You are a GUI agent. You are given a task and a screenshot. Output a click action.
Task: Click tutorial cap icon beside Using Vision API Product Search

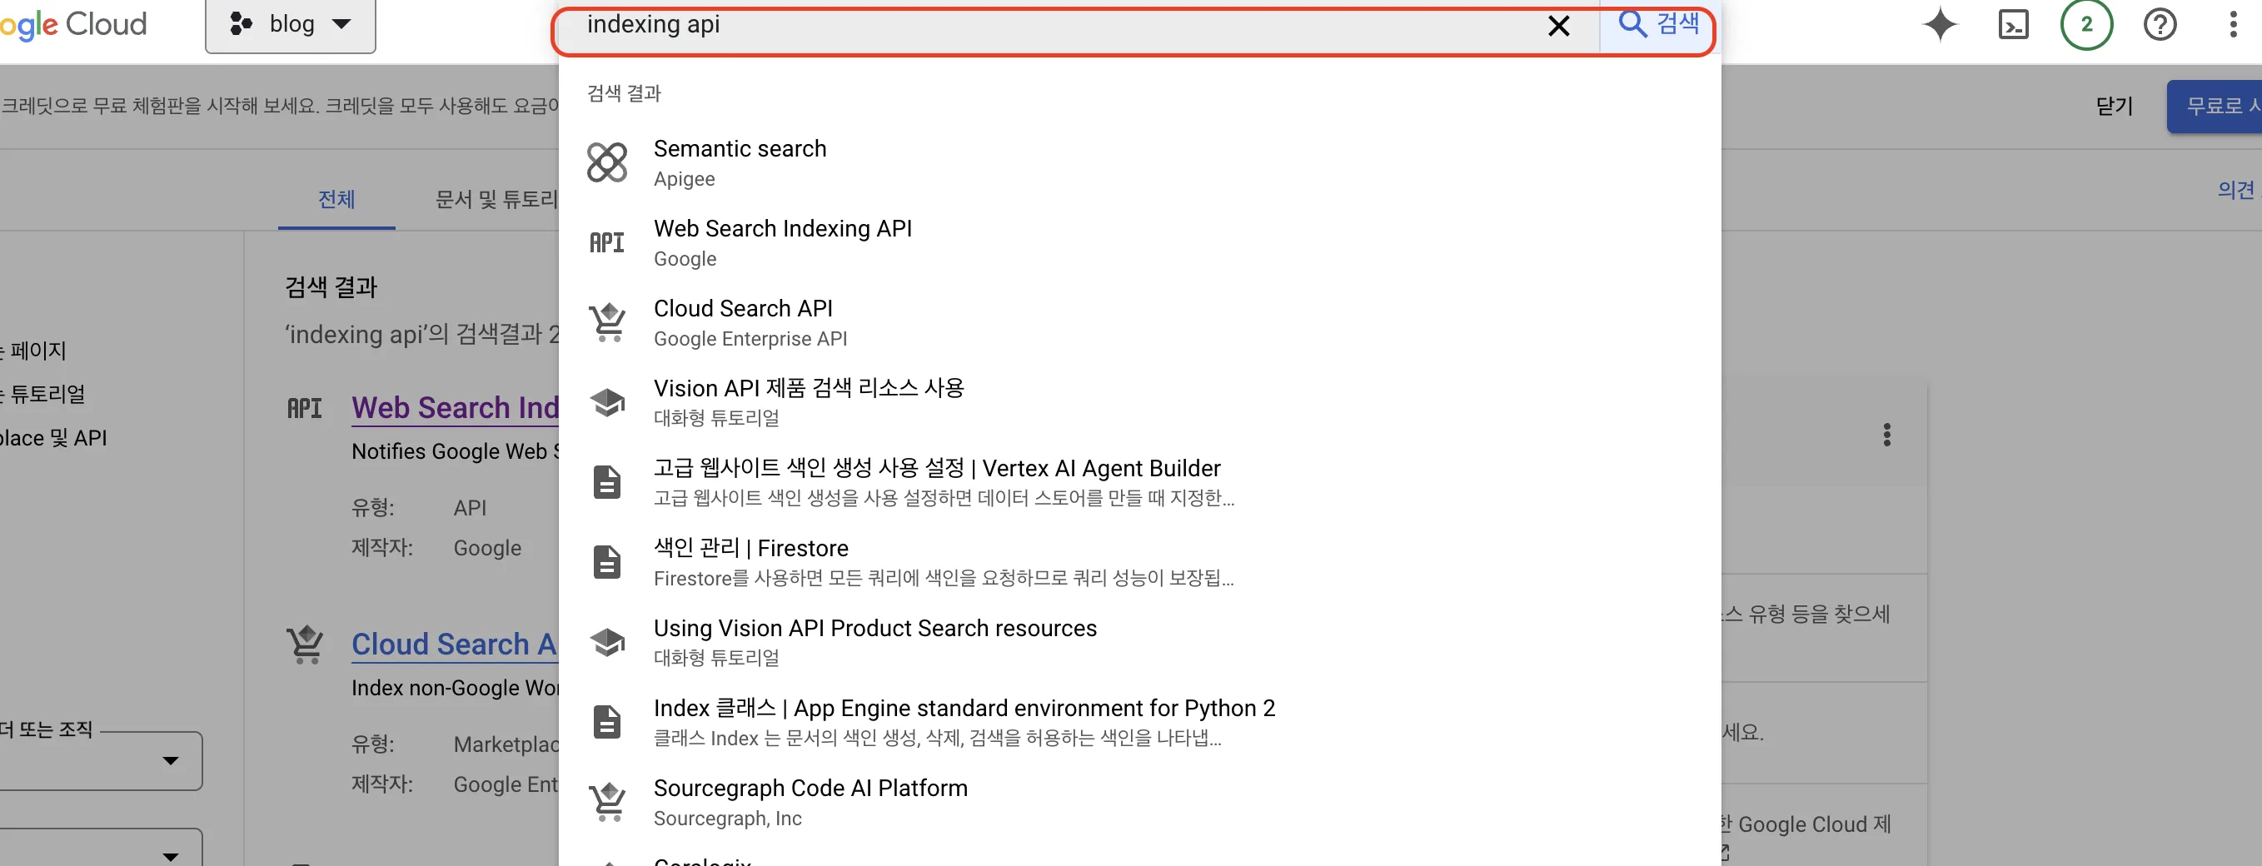tap(607, 643)
